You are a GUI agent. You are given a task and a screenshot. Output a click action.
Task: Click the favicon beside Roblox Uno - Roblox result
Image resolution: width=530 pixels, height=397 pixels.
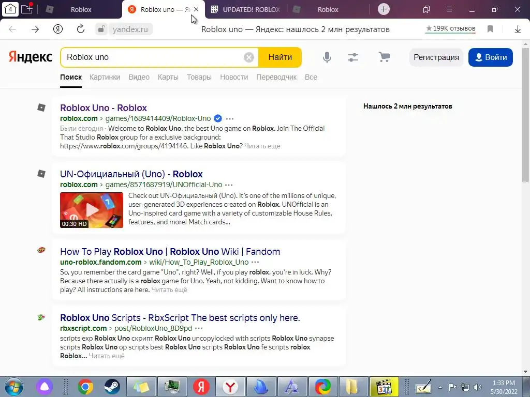click(x=41, y=108)
